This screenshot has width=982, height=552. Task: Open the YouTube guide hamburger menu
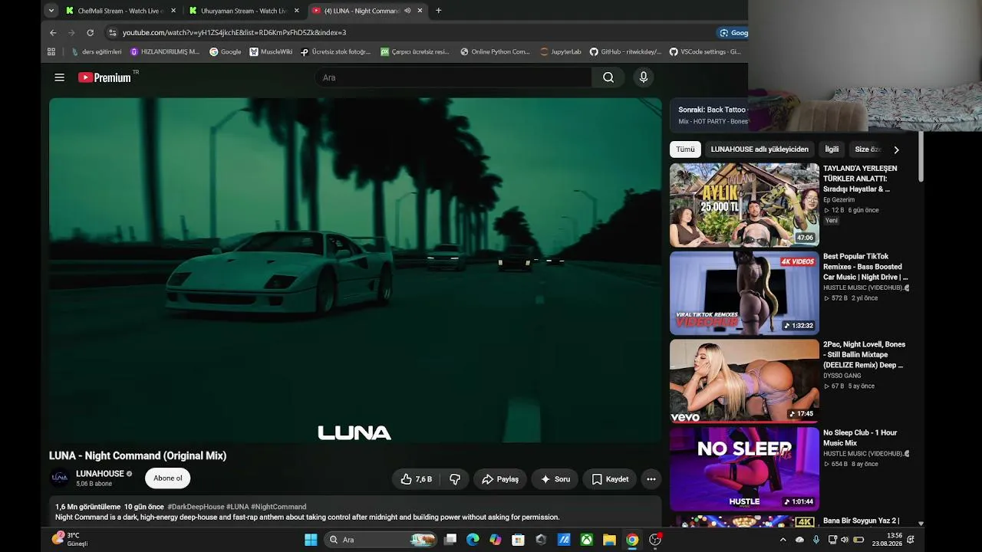tap(59, 77)
